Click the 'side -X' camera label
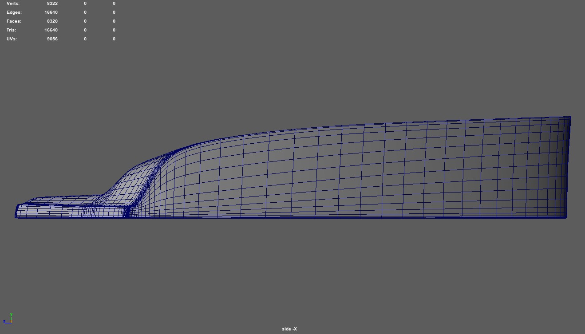585x334 pixels. click(289, 329)
